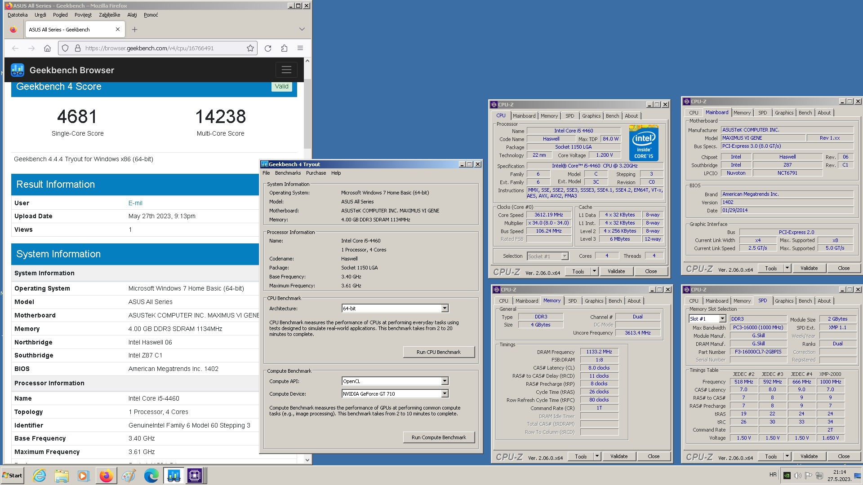Screen dimensions: 863x485
Task: Click Close in CPU-Z motherboard window
Action: (844, 268)
